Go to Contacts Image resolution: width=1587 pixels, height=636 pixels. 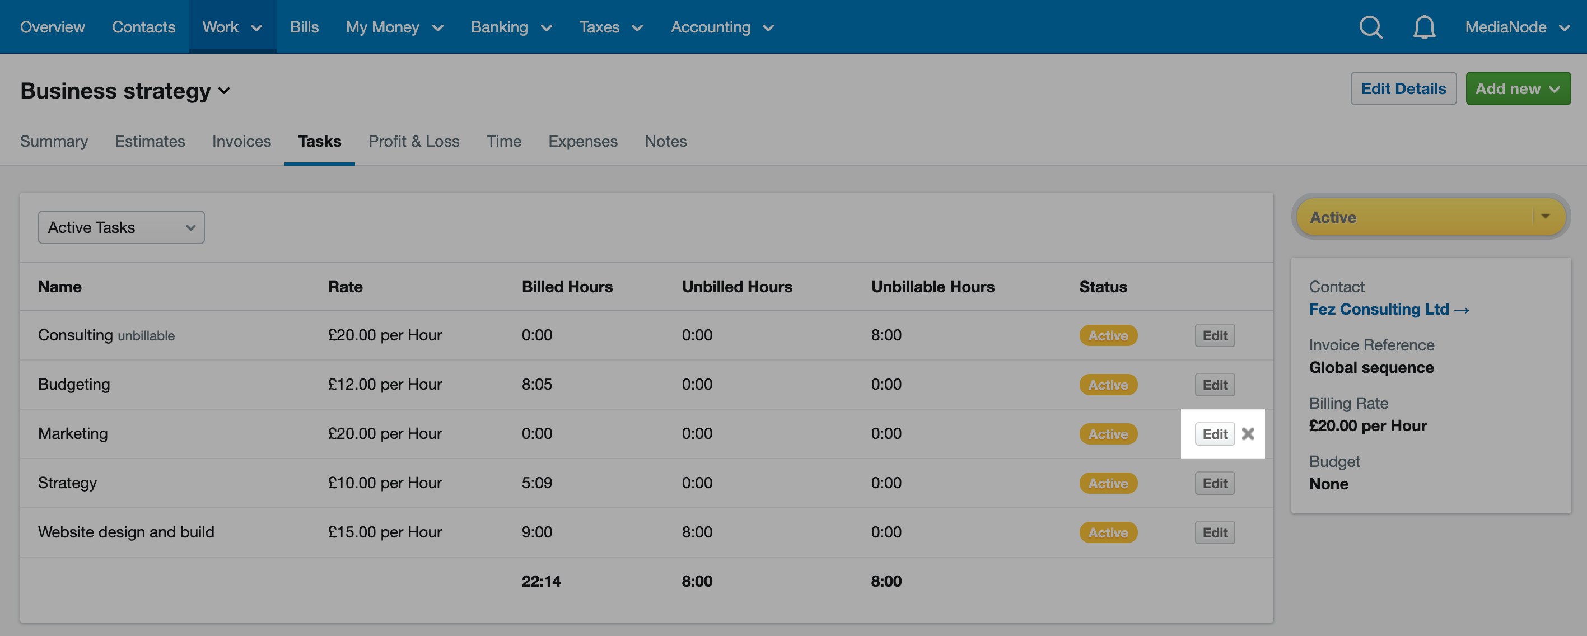point(143,27)
